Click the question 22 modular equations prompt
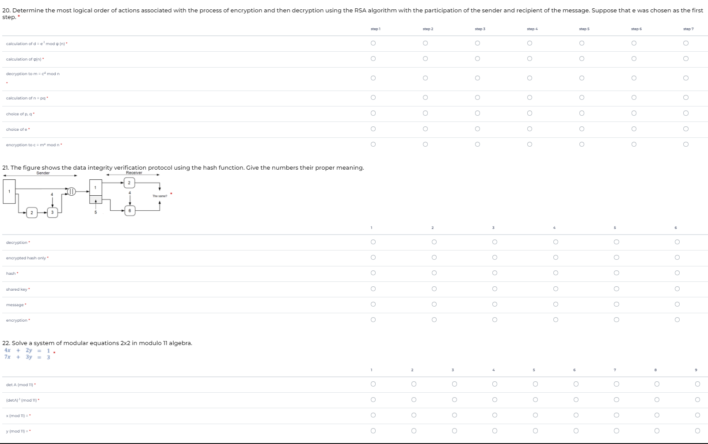This screenshot has width=708, height=444. tap(97, 343)
